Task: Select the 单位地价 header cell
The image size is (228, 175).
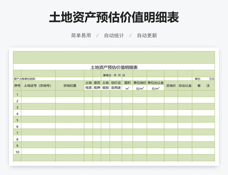Action: [140, 83]
